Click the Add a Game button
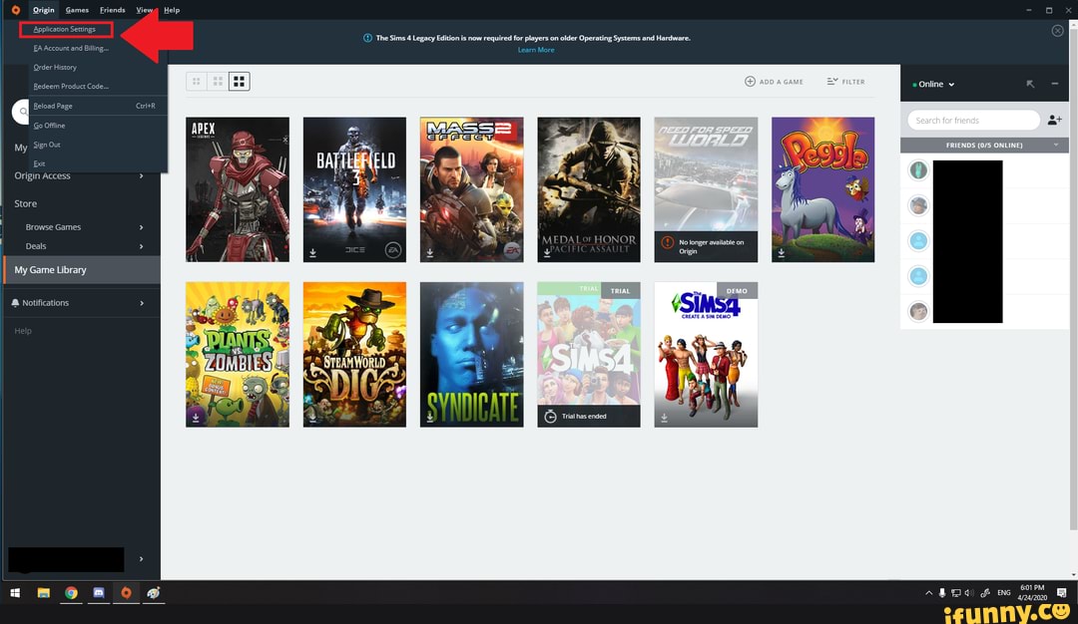1078x624 pixels. (775, 82)
